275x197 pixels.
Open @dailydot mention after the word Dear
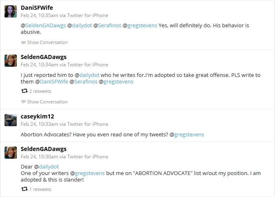[47, 166]
